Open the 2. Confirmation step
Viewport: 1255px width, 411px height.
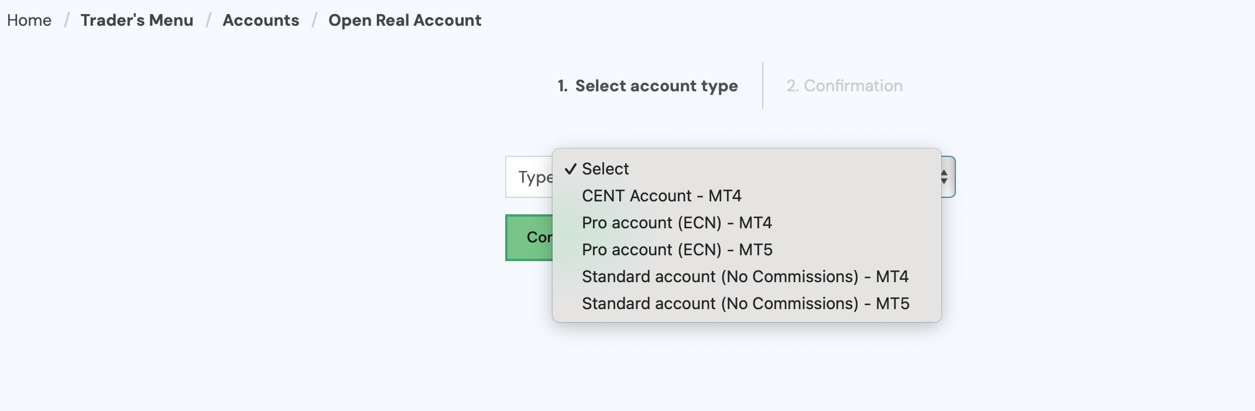tap(844, 86)
